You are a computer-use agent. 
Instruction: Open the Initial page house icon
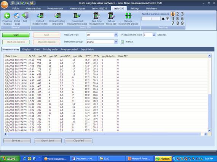[x=17, y=16]
